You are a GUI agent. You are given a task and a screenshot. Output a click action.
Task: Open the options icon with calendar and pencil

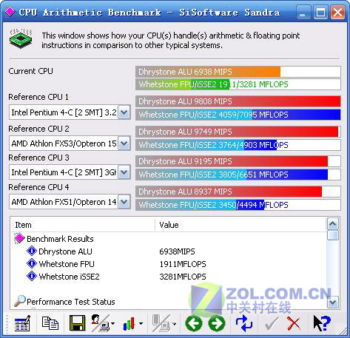pos(22,323)
